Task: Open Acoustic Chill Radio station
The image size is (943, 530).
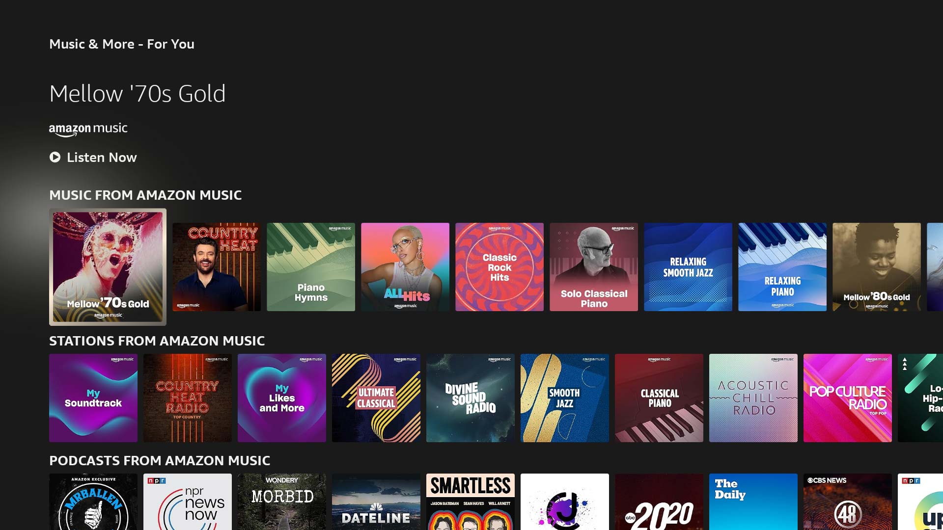Action: [x=753, y=398]
